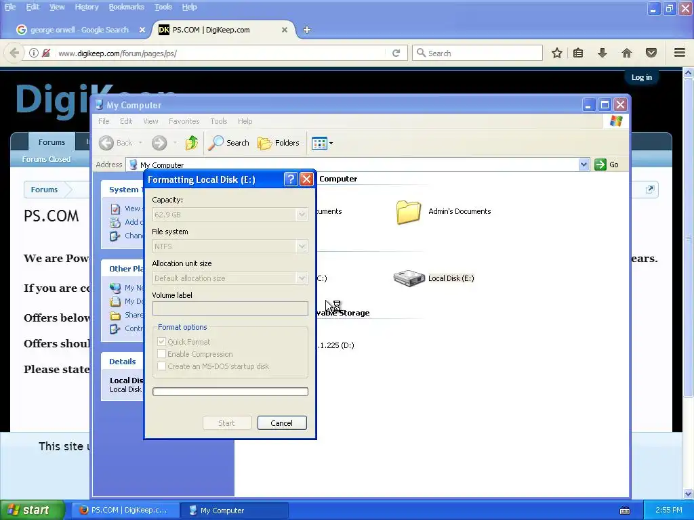
Task: Click format progress bar
Action: [x=230, y=391]
